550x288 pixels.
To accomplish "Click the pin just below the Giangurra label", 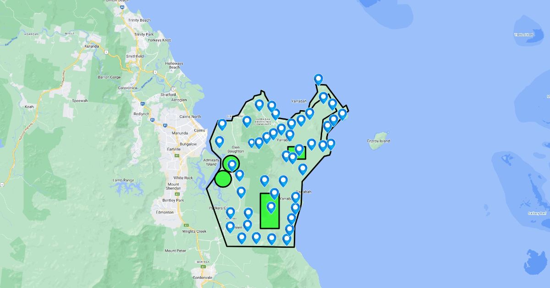I will pos(247,122).
